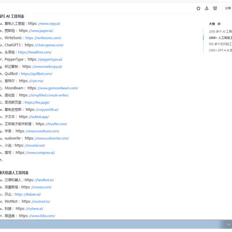Click the 'ChatGPT3' item label

[x=13, y=45]
